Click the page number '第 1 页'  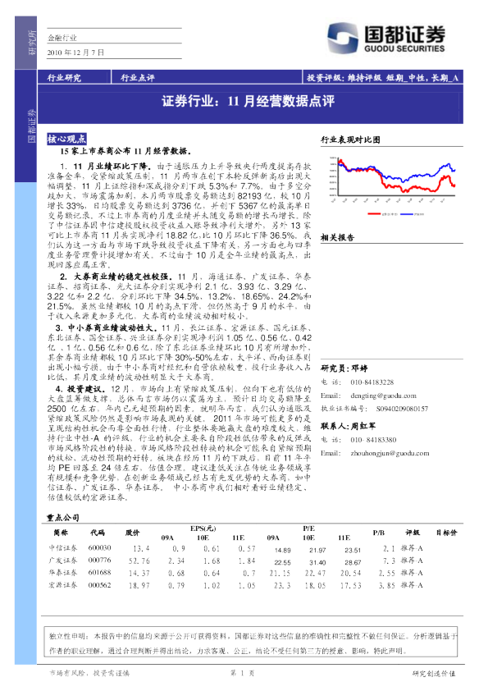pos(242,673)
